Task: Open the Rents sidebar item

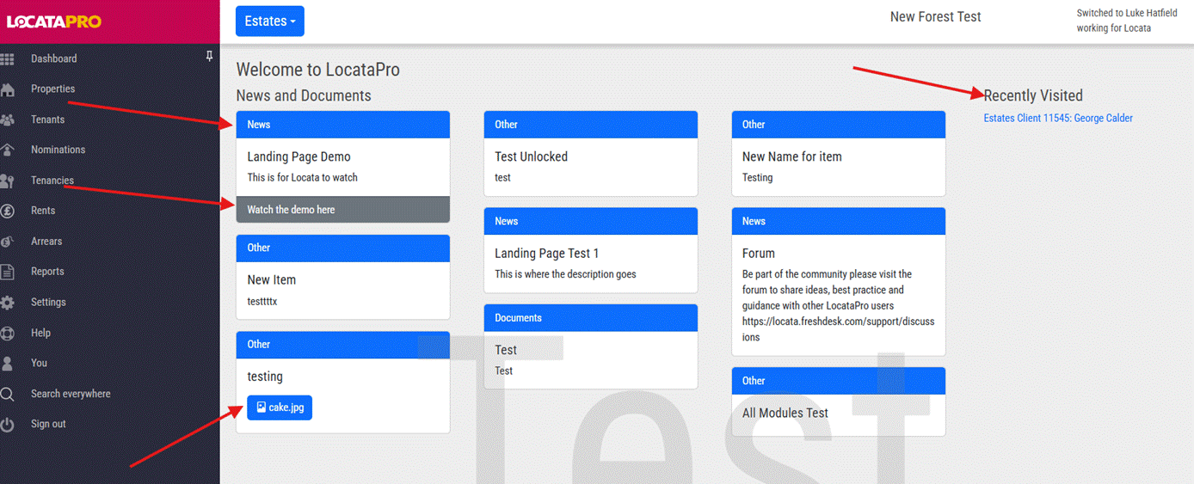Action: tap(43, 211)
